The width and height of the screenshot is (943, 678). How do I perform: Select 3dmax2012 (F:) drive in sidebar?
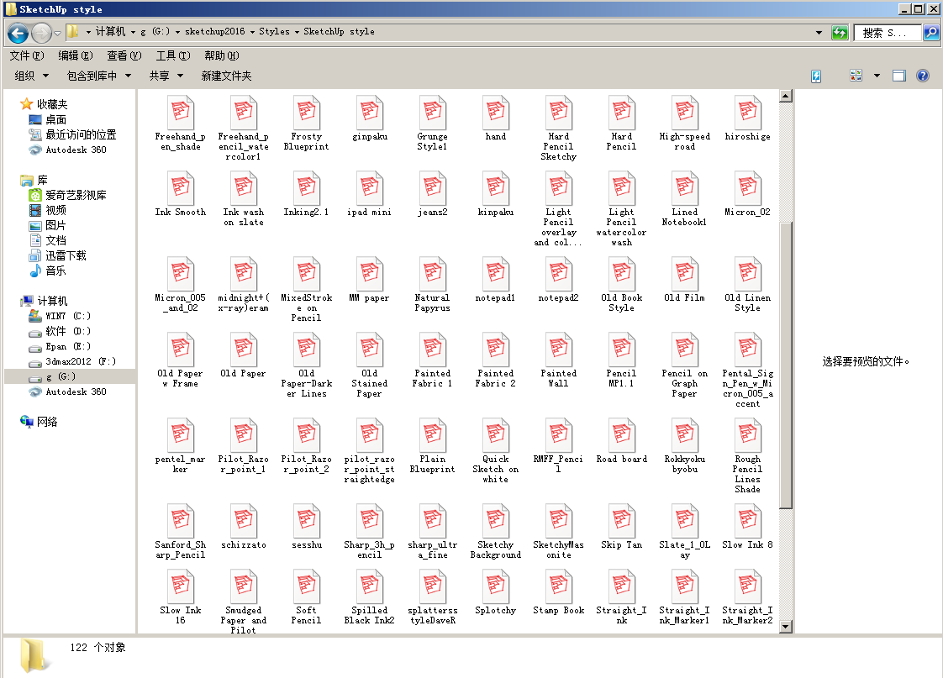(x=80, y=361)
